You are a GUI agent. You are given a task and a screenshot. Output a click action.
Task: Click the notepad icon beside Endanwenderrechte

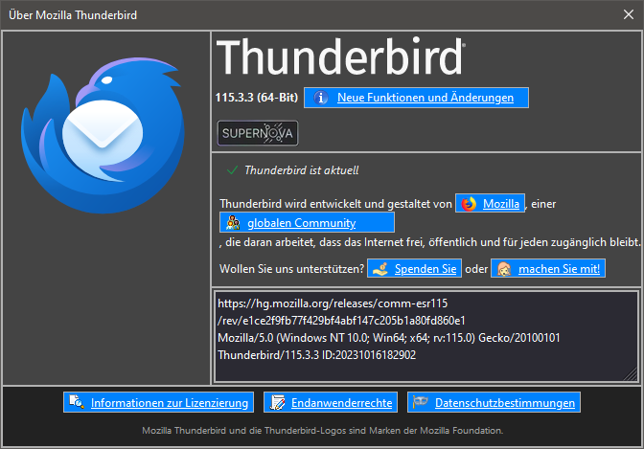coord(277,402)
